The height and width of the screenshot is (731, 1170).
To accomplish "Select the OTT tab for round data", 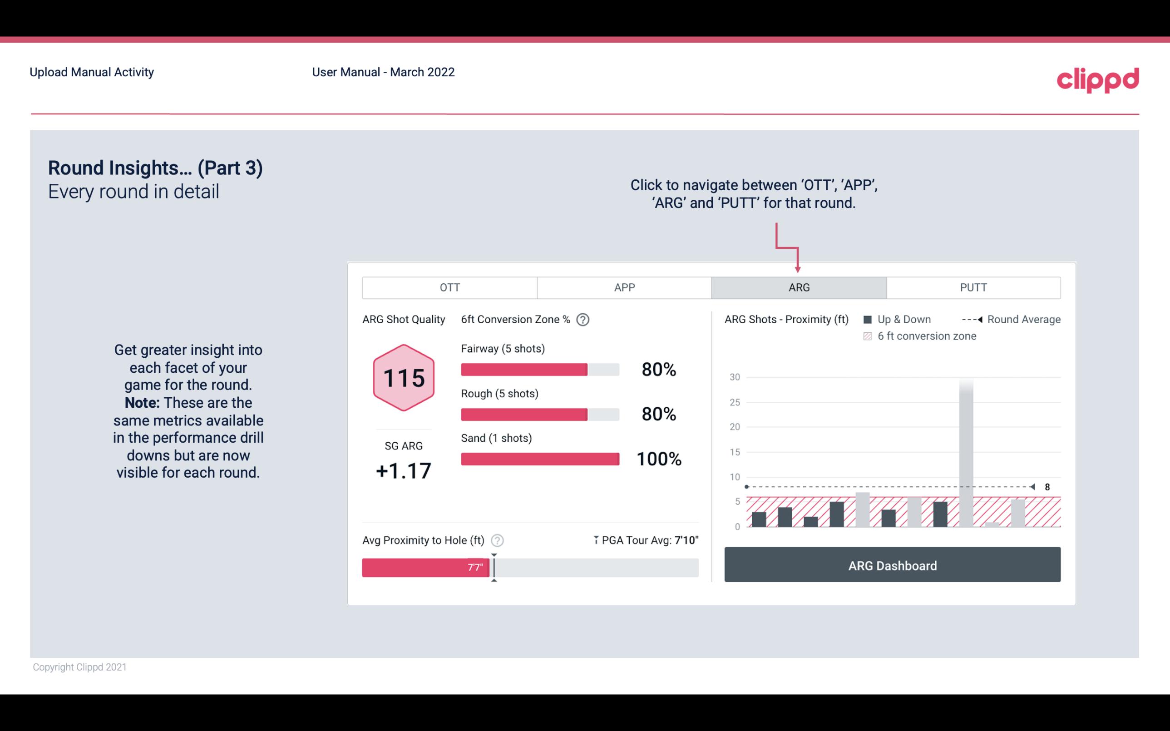I will pyautogui.click(x=449, y=287).
